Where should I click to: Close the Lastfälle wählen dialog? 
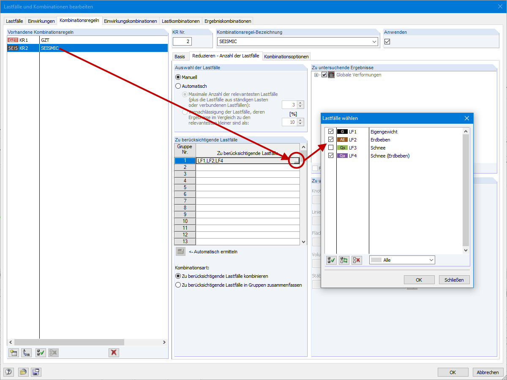coord(467,118)
